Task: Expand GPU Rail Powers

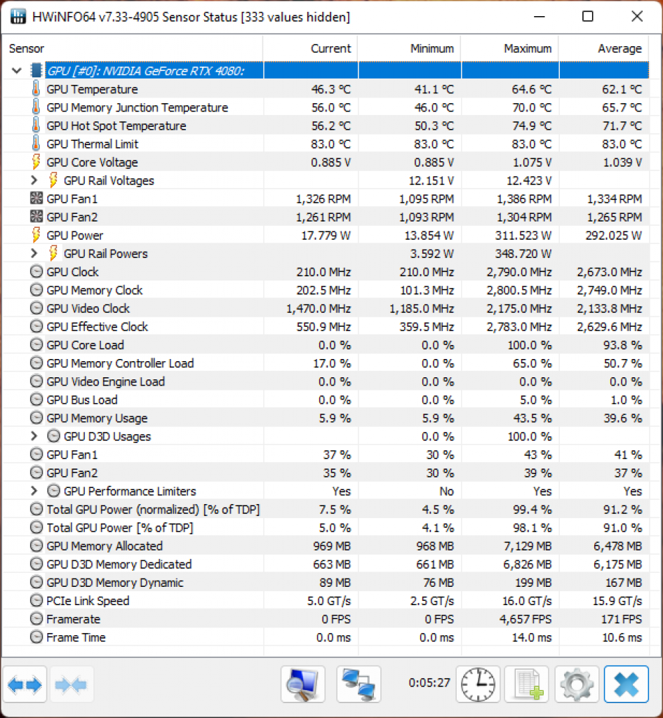Action: point(34,252)
